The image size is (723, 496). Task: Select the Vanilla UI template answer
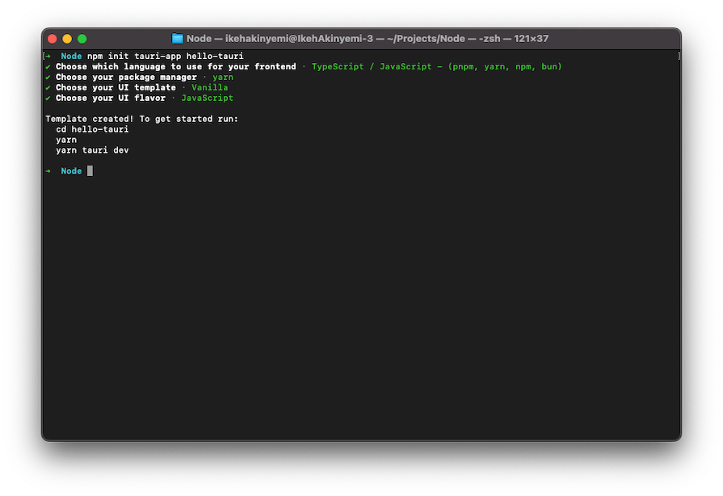tap(210, 87)
